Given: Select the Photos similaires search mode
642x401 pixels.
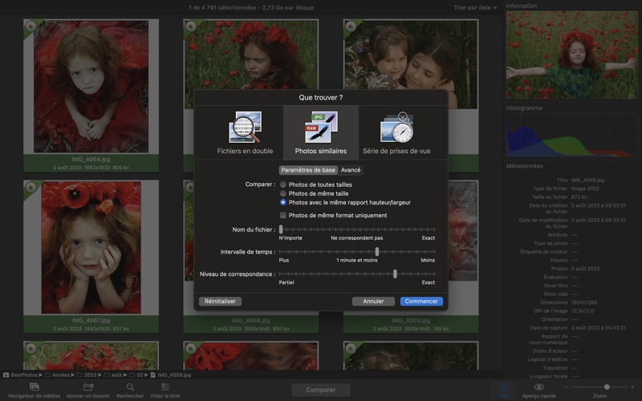Looking at the screenshot, I should pyautogui.click(x=320, y=132).
